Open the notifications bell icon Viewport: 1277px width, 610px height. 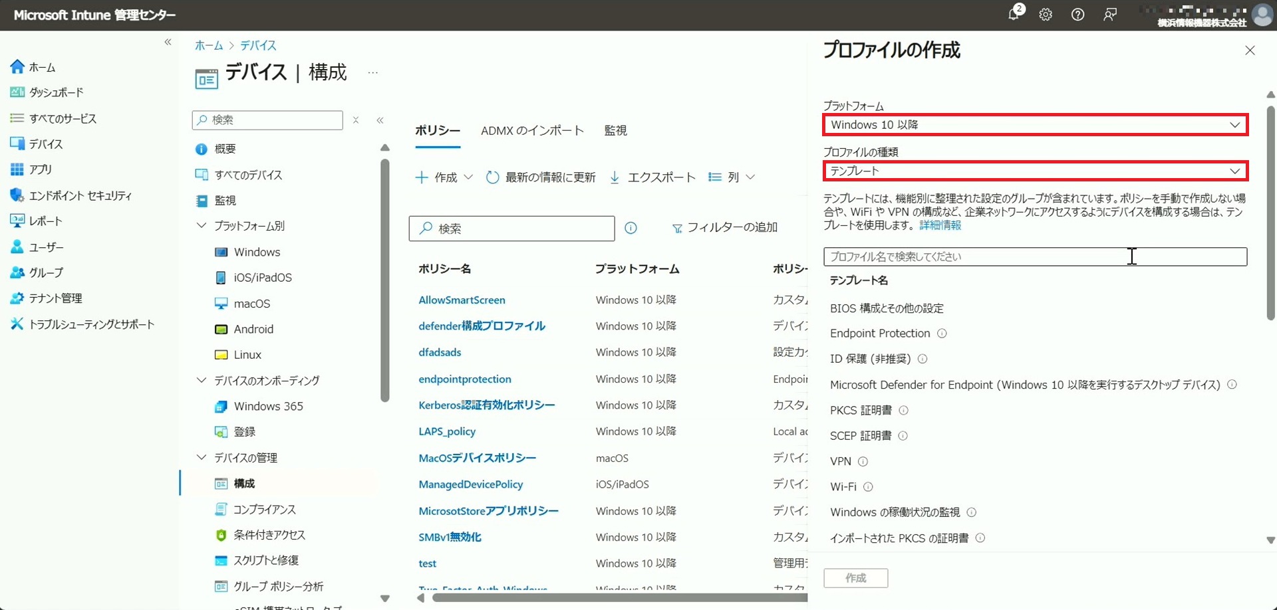1014,15
